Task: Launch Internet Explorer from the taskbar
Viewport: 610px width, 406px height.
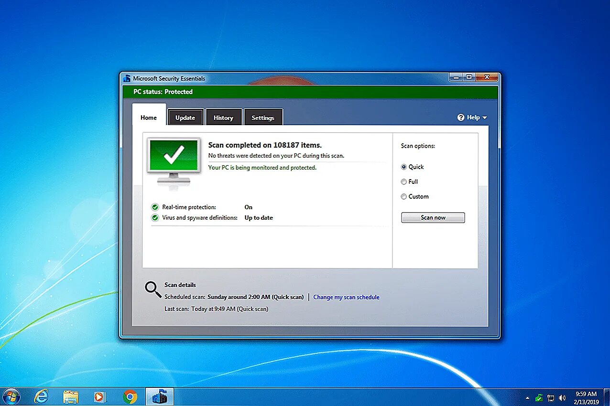Action: coord(41,396)
